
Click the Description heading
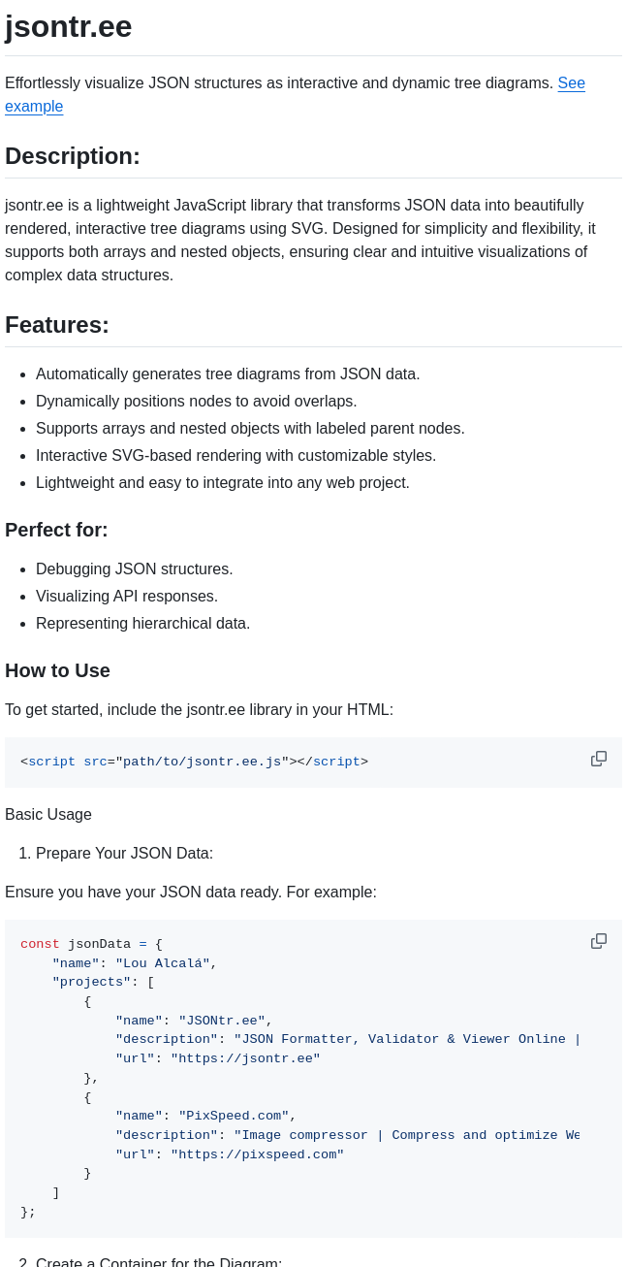point(72,156)
